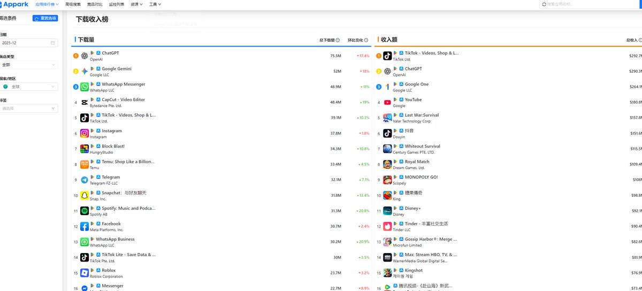This screenshot has width=642, height=291.
Task: Click the Block Blast! app icon
Action: click(x=85, y=149)
